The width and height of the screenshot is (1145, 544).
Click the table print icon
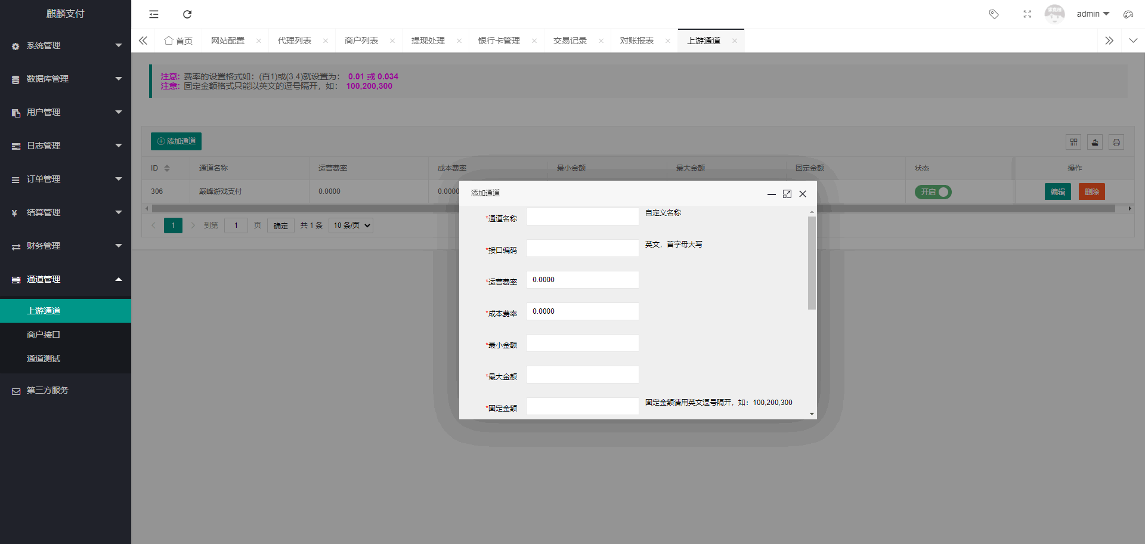(1116, 142)
